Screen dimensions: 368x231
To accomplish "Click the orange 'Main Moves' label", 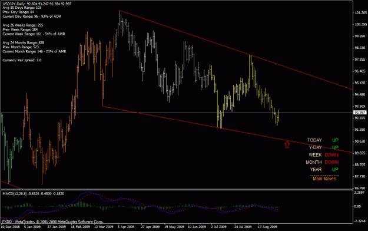I will pyautogui.click(x=324, y=179).
